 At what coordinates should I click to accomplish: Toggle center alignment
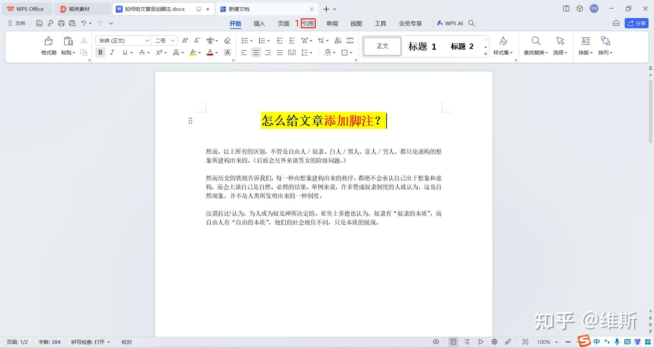(256, 52)
